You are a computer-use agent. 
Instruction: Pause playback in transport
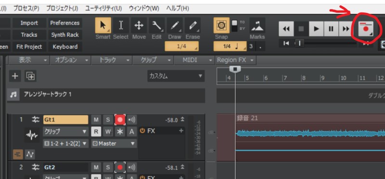(331, 29)
